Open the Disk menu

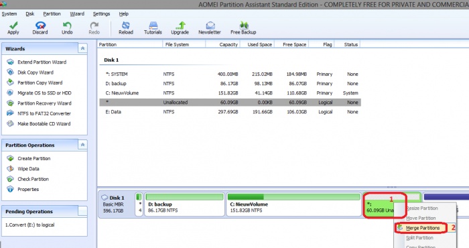pyautogui.click(x=30, y=14)
